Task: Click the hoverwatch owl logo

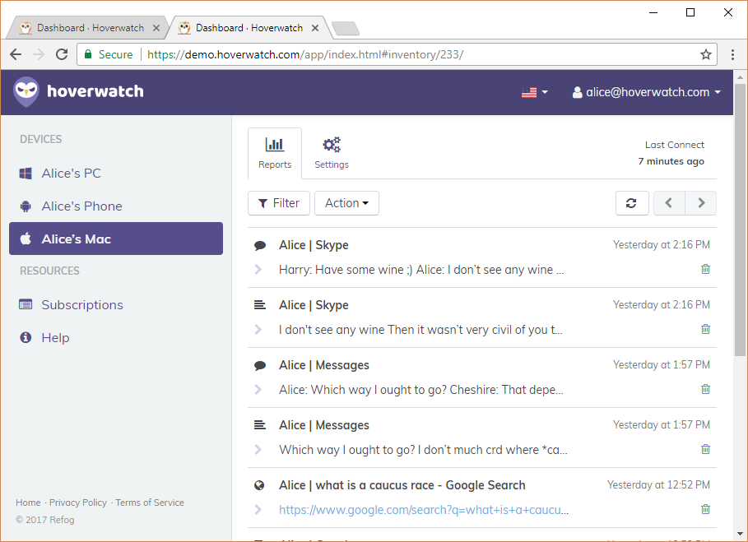Action: (26, 91)
